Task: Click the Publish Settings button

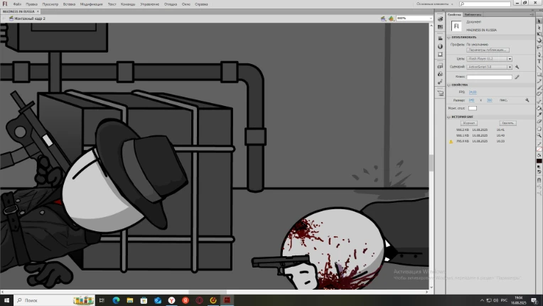Action: (488, 51)
